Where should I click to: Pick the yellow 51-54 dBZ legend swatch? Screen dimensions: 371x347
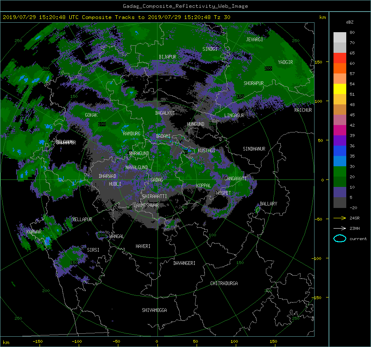[x=340, y=89]
